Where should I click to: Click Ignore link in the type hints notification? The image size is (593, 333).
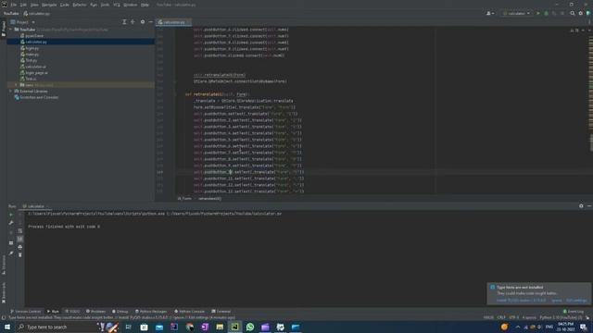[x=557, y=300]
